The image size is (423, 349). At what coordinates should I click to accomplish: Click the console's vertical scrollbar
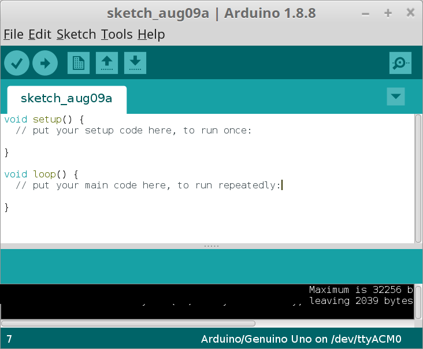pos(418,300)
